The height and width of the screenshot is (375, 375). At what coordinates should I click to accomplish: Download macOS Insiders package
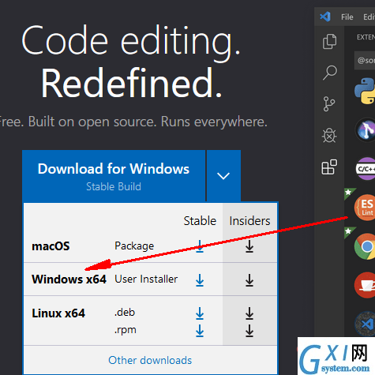point(249,246)
